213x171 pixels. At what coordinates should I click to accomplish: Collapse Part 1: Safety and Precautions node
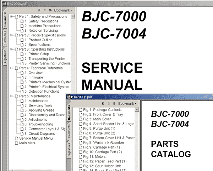click(11, 16)
